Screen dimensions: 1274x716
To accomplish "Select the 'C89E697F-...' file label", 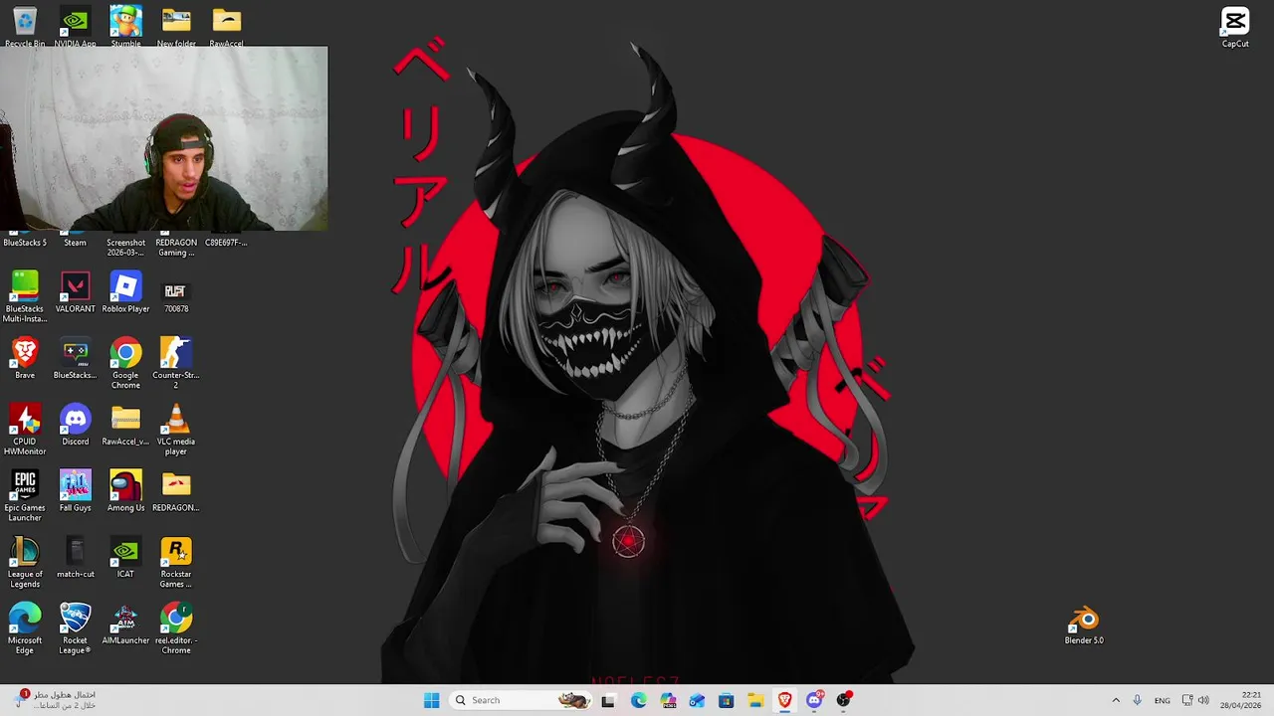I will point(226,243).
